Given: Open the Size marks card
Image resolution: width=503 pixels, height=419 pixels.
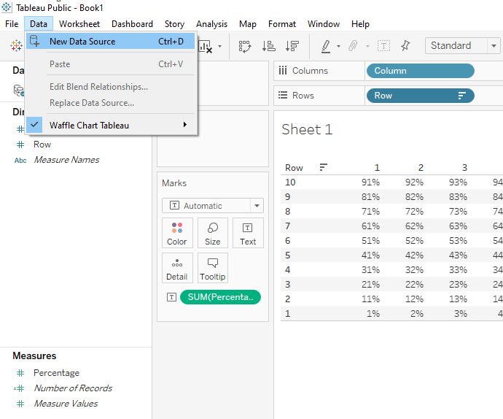Looking at the screenshot, I should (213, 233).
